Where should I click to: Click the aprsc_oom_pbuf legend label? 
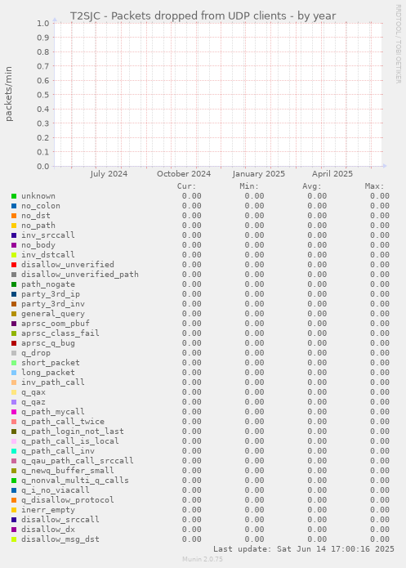[55, 324]
